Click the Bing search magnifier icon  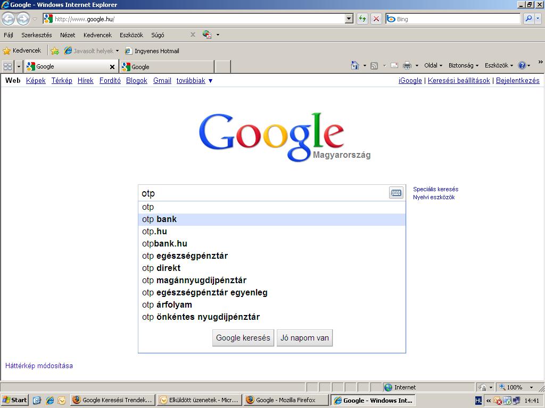pyautogui.click(x=529, y=19)
